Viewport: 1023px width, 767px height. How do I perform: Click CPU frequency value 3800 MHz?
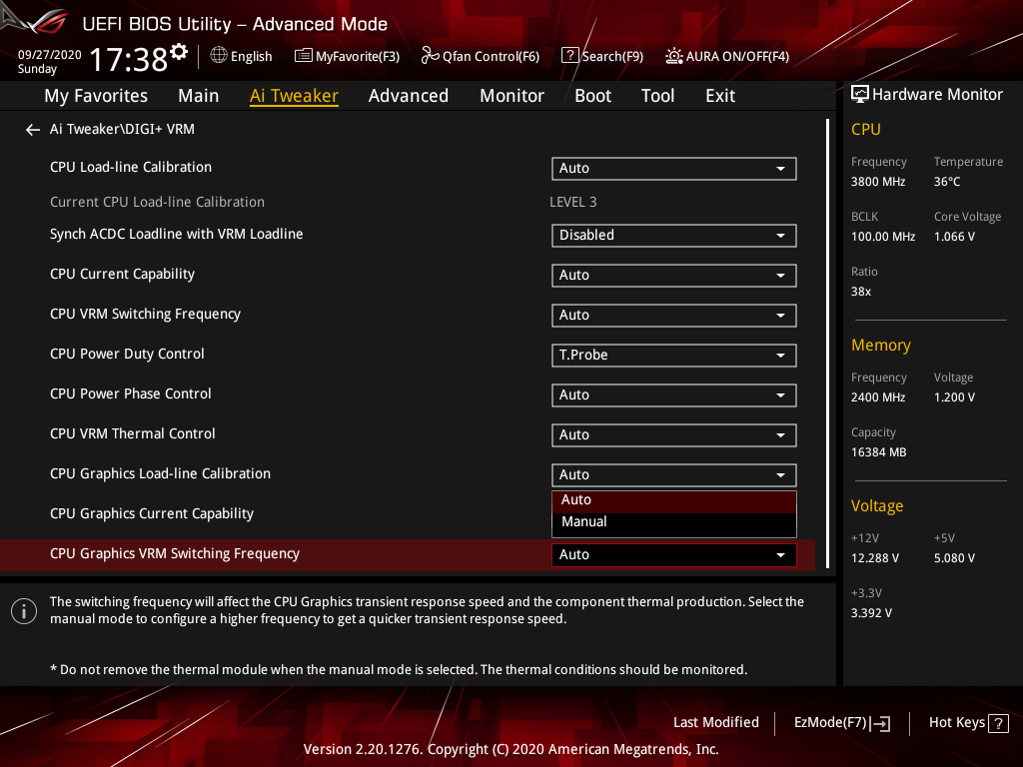(877, 182)
